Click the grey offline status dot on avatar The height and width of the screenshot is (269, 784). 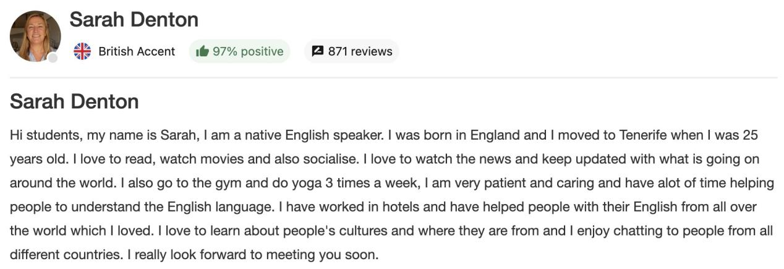pos(53,58)
